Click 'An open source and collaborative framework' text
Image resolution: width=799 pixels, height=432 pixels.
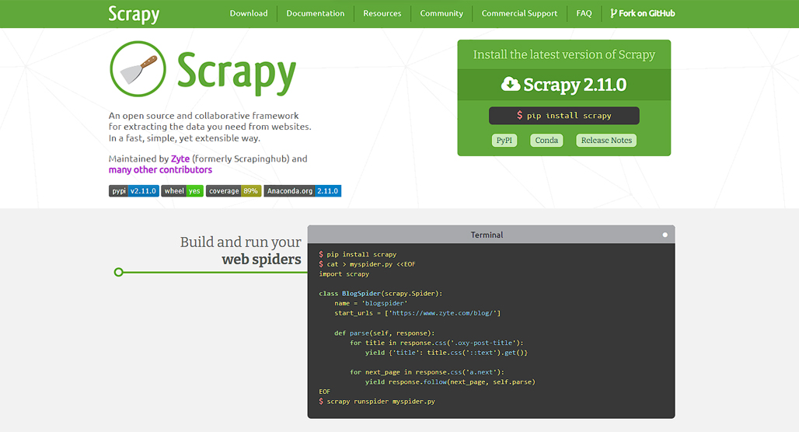(x=204, y=116)
